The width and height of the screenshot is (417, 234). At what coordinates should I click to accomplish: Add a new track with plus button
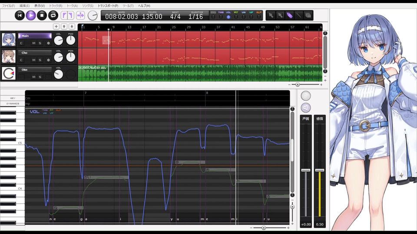coord(56,26)
